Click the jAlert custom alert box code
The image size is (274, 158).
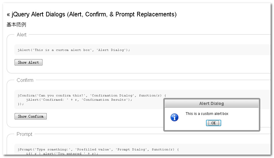click(74, 50)
